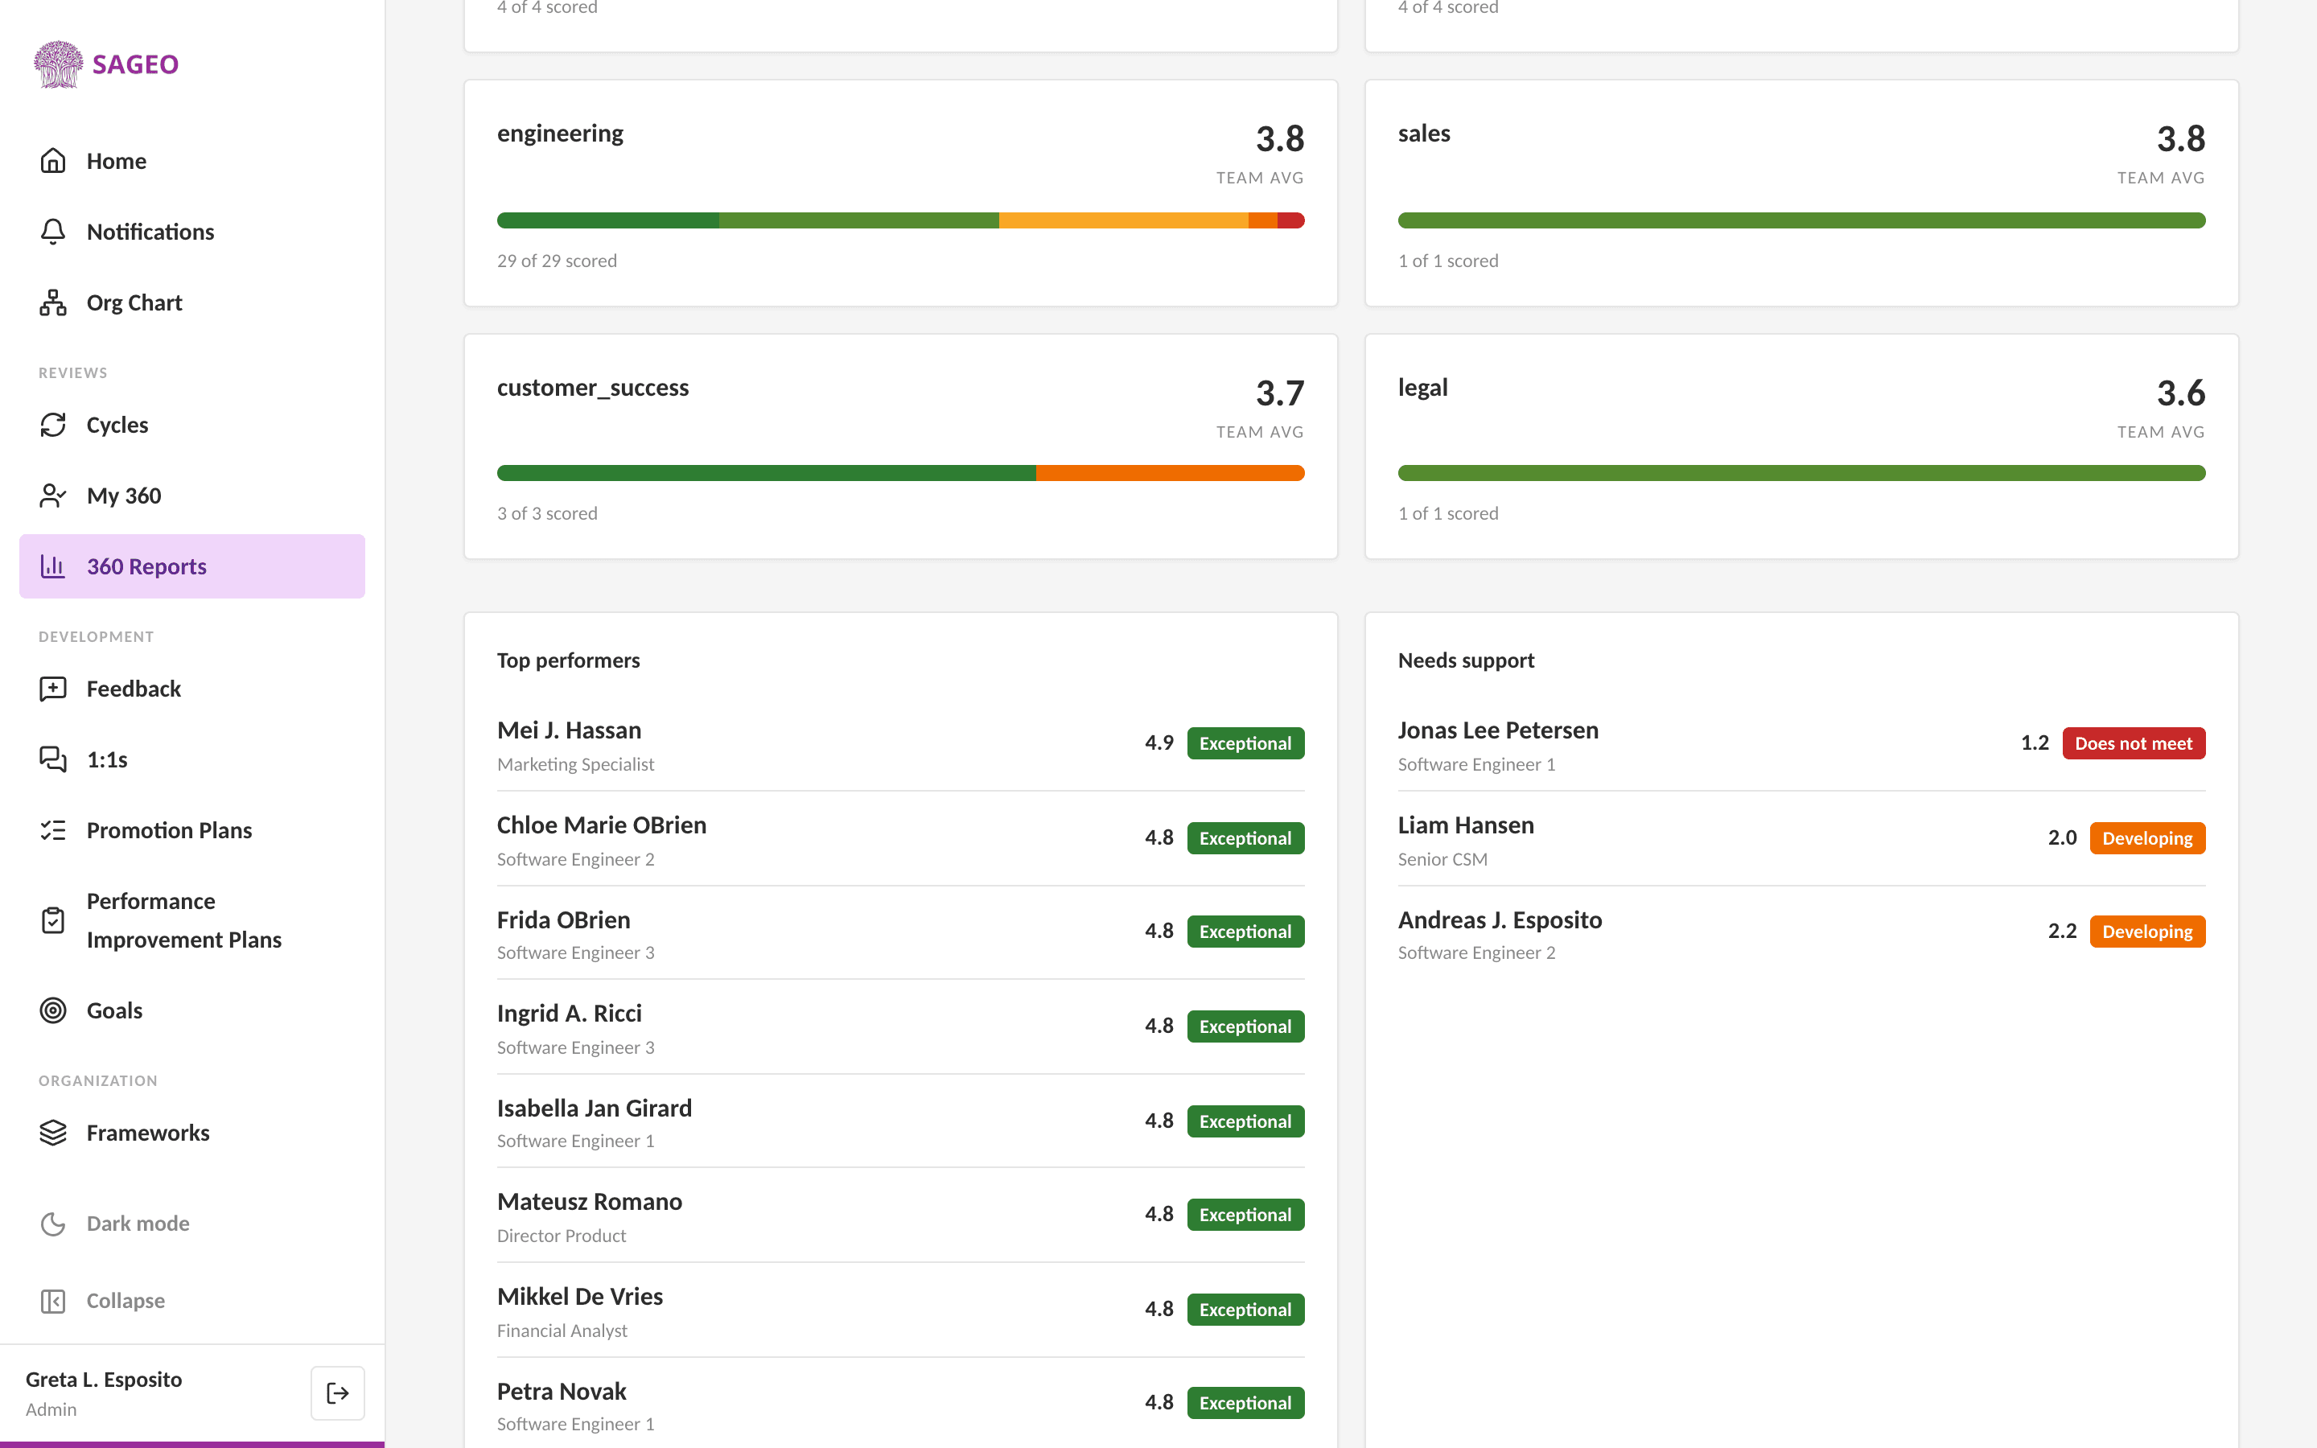Select the Cycles refresh icon
This screenshot has height=1448, width=2317.
(x=52, y=426)
